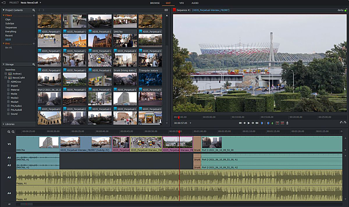Add a new bin with plus icon
This screenshot has height=207, width=349.
click(34, 43)
